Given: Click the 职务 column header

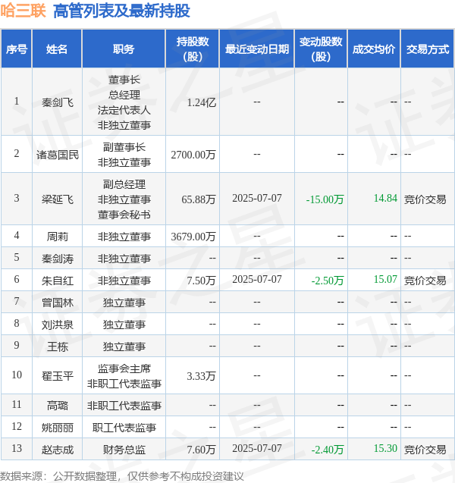Looking at the screenshot, I should tap(124, 49).
